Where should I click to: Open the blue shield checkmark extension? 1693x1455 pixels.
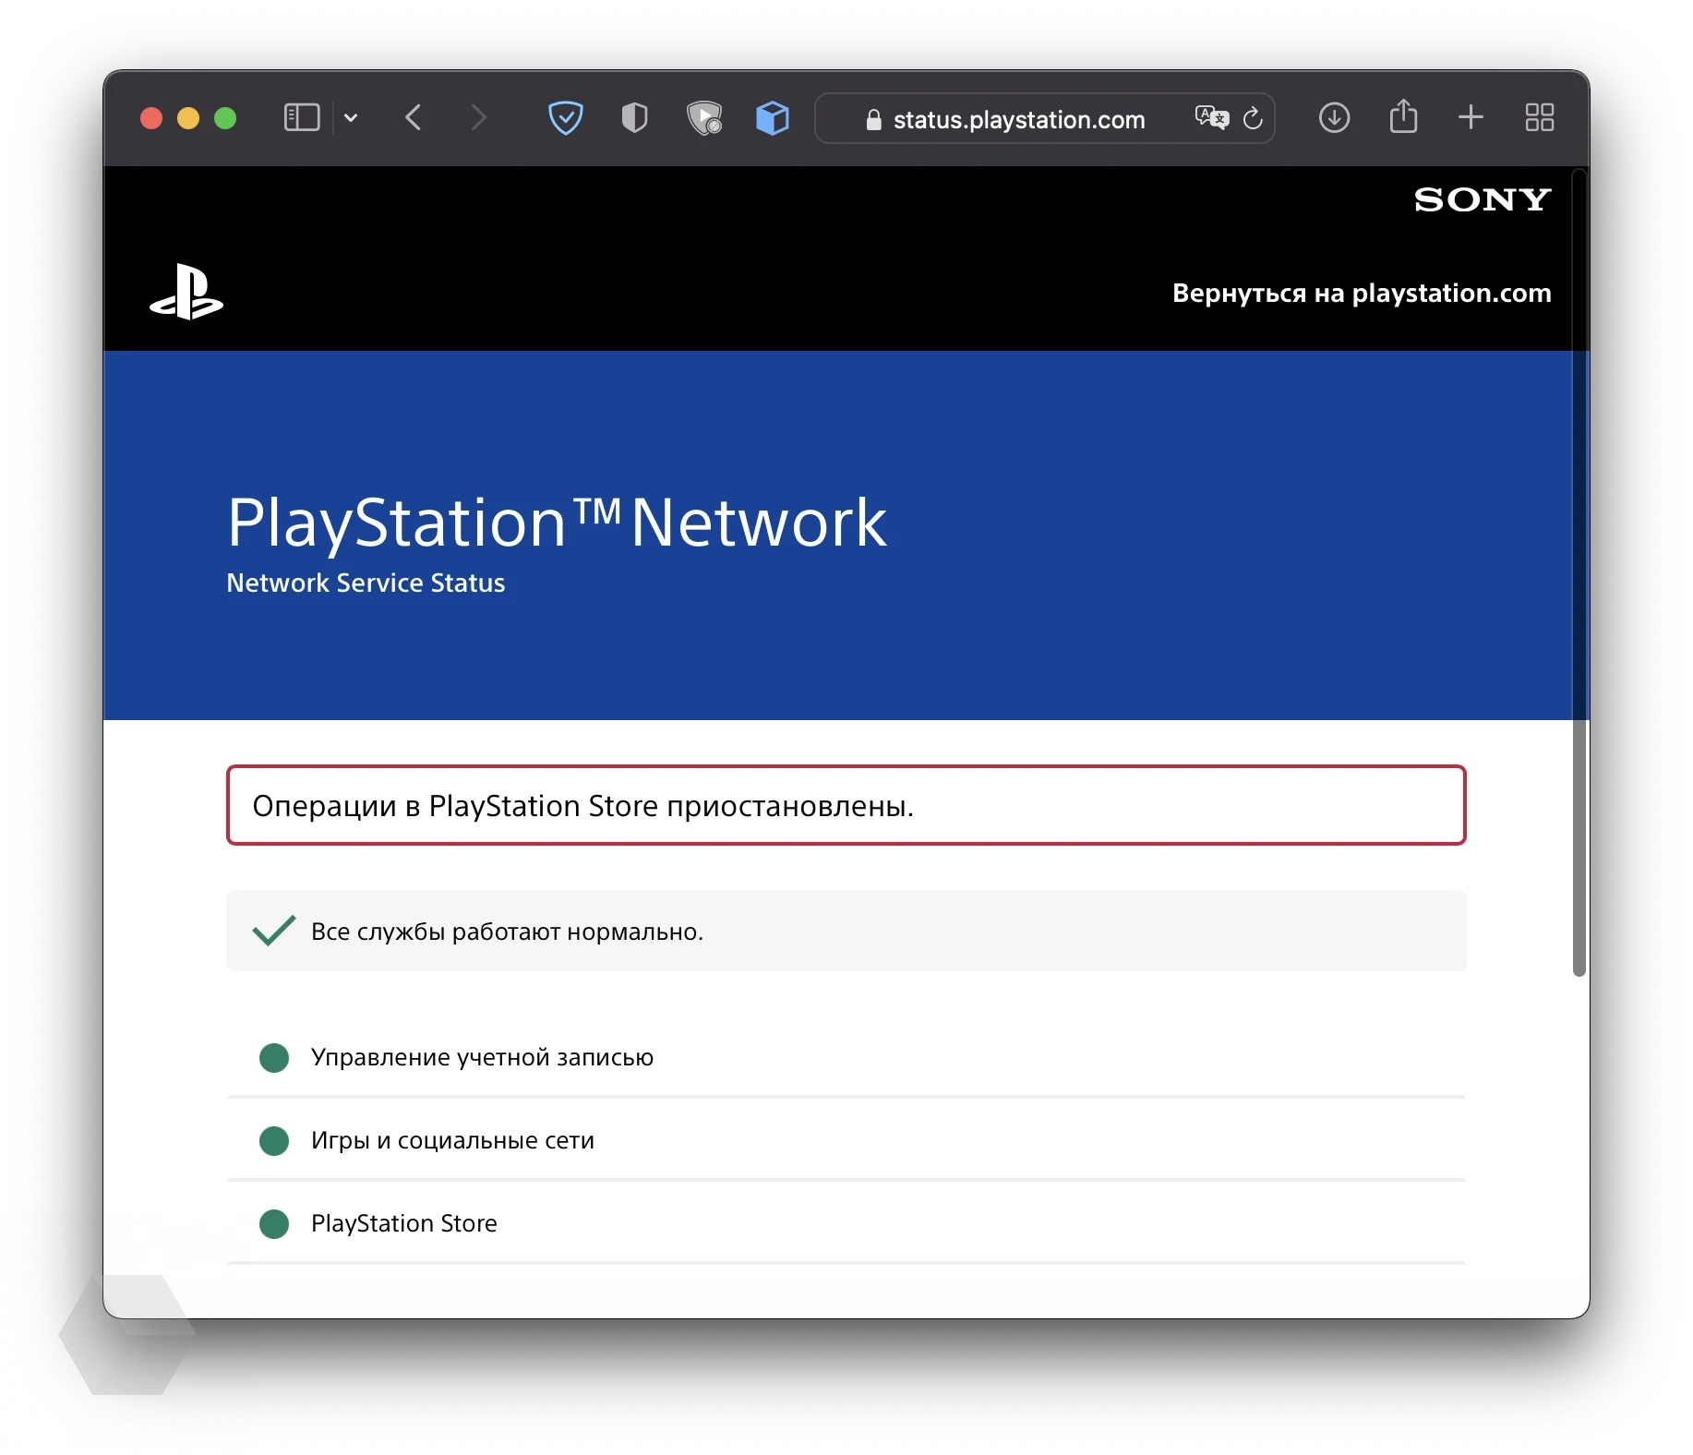pyautogui.click(x=566, y=118)
